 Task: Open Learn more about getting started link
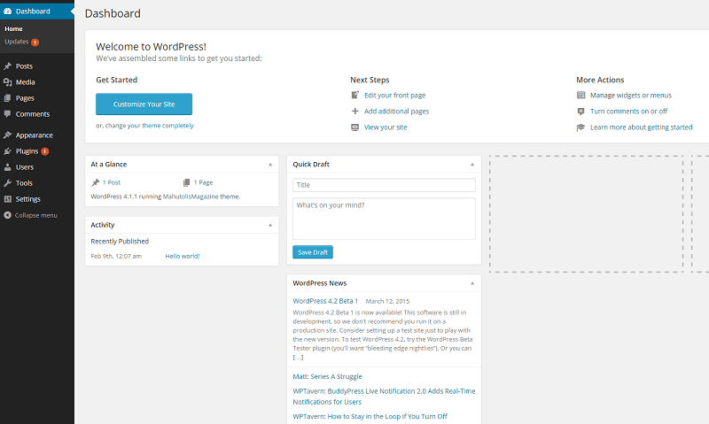641,127
